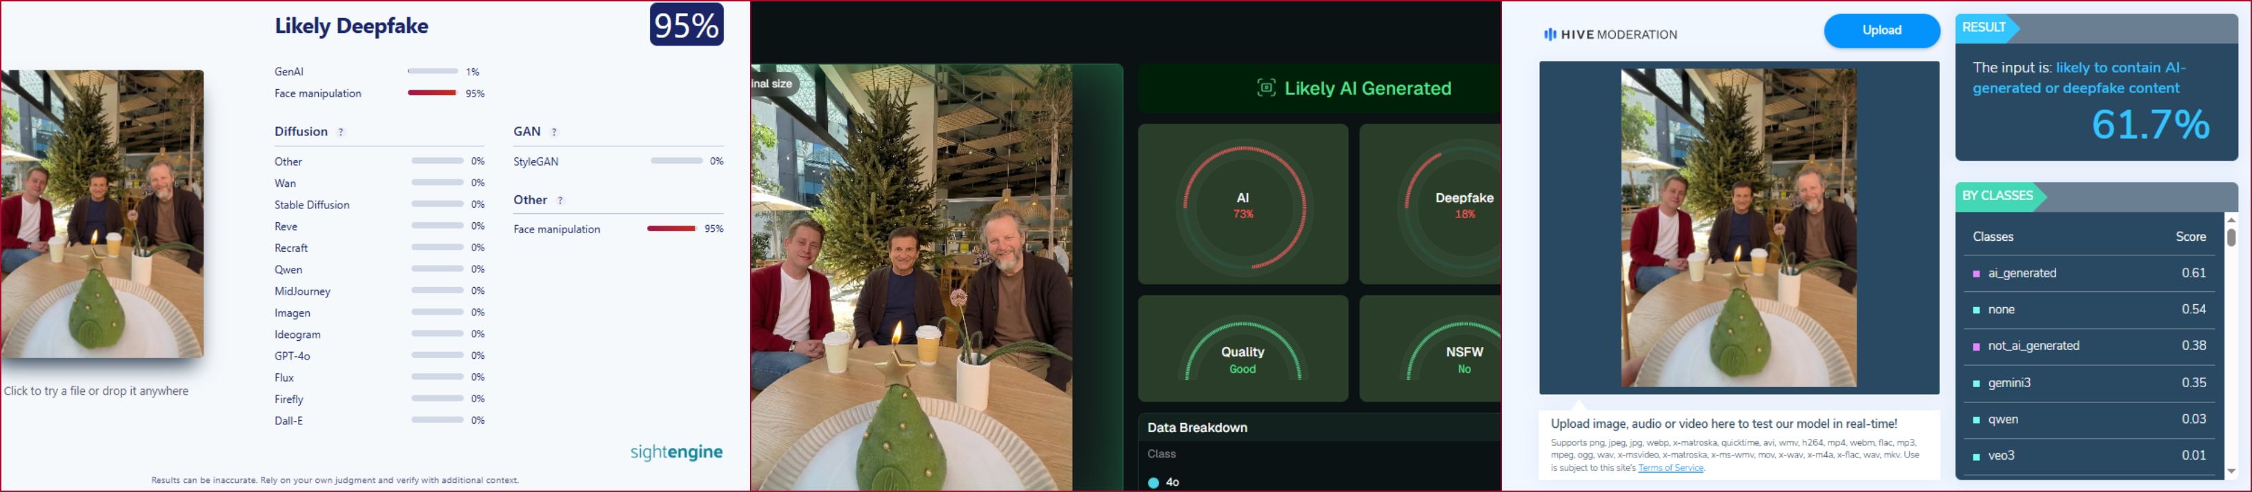Click the Upload button in Hive Moderation
Screen dimensions: 2252x492
coord(1881,30)
